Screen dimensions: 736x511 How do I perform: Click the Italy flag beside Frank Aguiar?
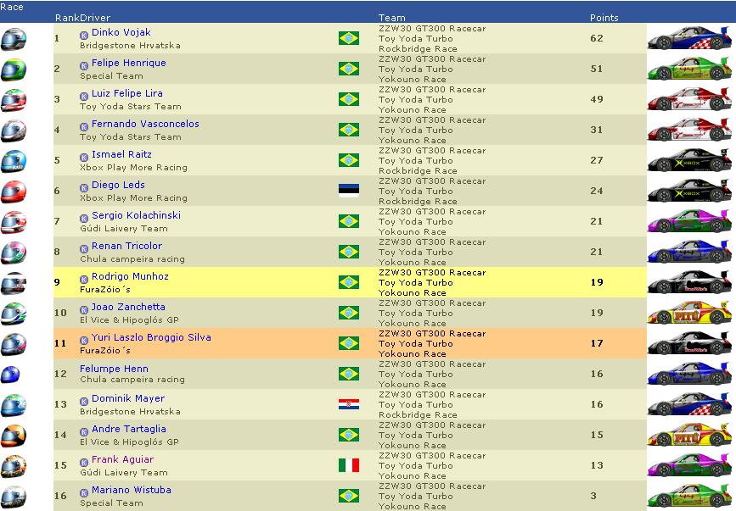[349, 465]
